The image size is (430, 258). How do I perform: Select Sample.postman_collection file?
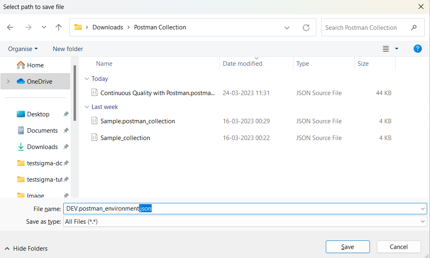[138, 121]
